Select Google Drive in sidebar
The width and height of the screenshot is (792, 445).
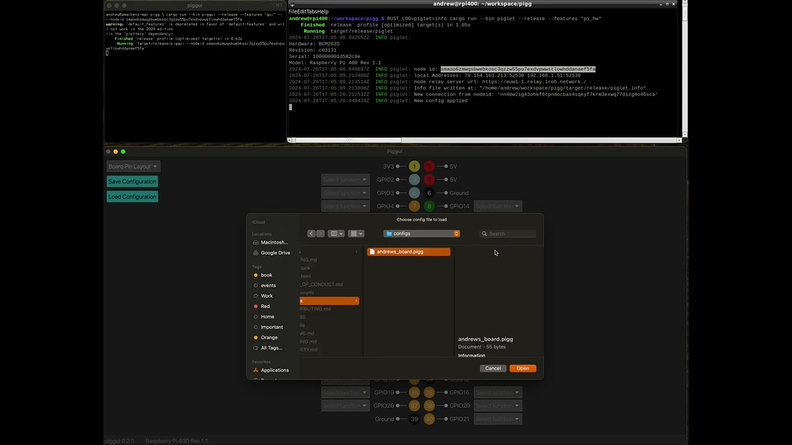pos(271,253)
